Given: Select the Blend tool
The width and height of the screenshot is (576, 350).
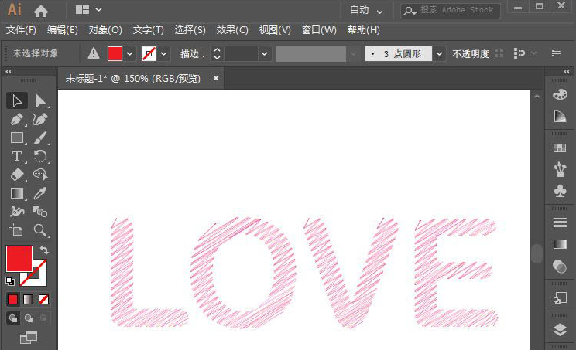Looking at the screenshot, I should [x=40, y=212].
